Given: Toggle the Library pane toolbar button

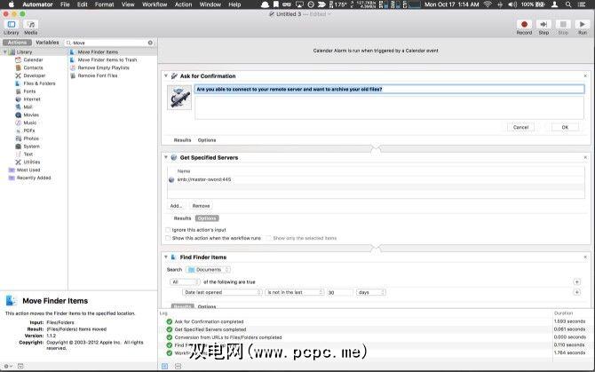Looking at the screenshot, I should (x=12, y=25).
